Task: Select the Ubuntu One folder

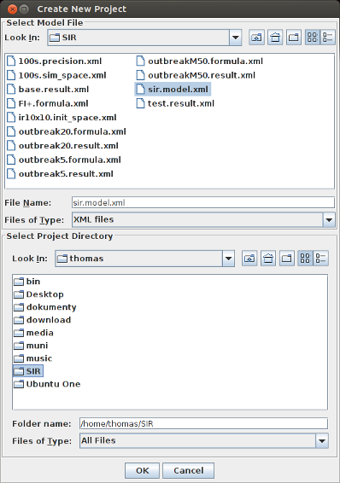Action: tap(47, 384)
